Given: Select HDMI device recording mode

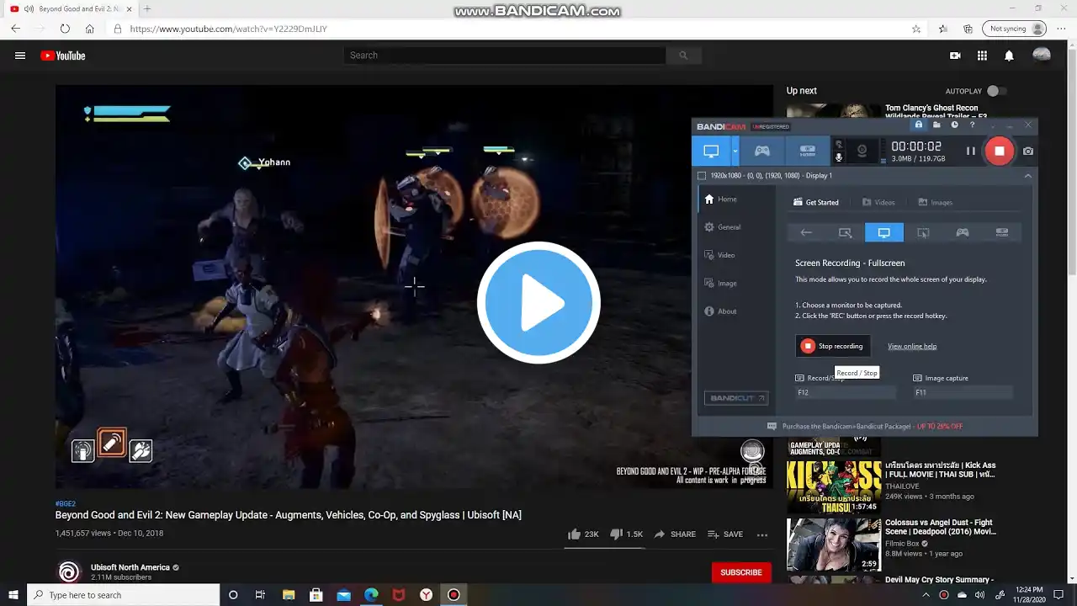Looking at the screenshot, I should [x=807, y=151].
